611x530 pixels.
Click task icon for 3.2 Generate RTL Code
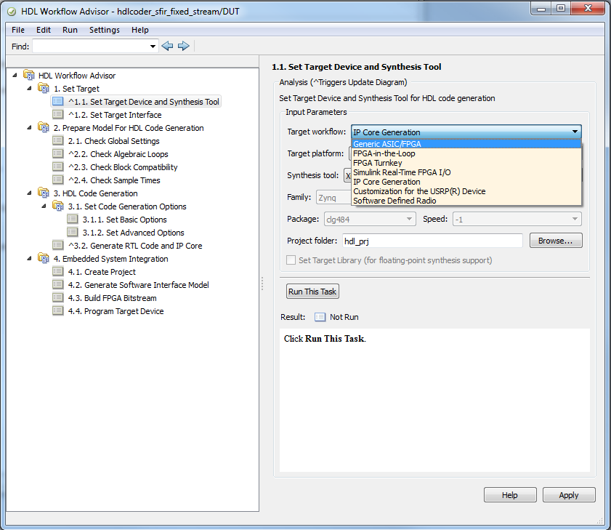(x=57, y=245)
